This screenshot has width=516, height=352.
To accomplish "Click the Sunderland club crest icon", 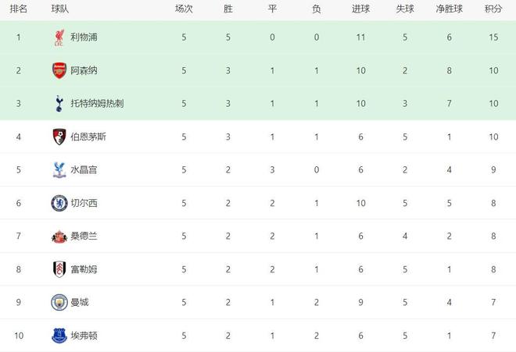I will point(59,236).
